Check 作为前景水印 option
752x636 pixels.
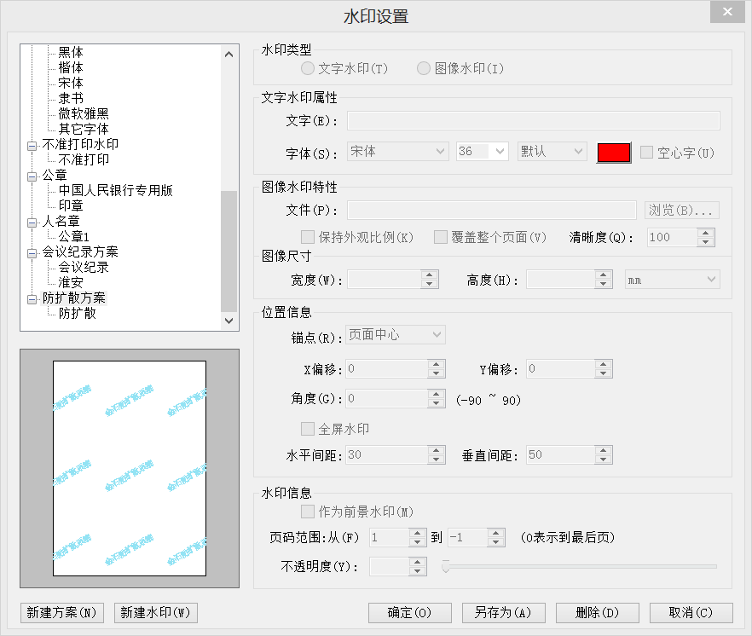(x=308, y=512)
